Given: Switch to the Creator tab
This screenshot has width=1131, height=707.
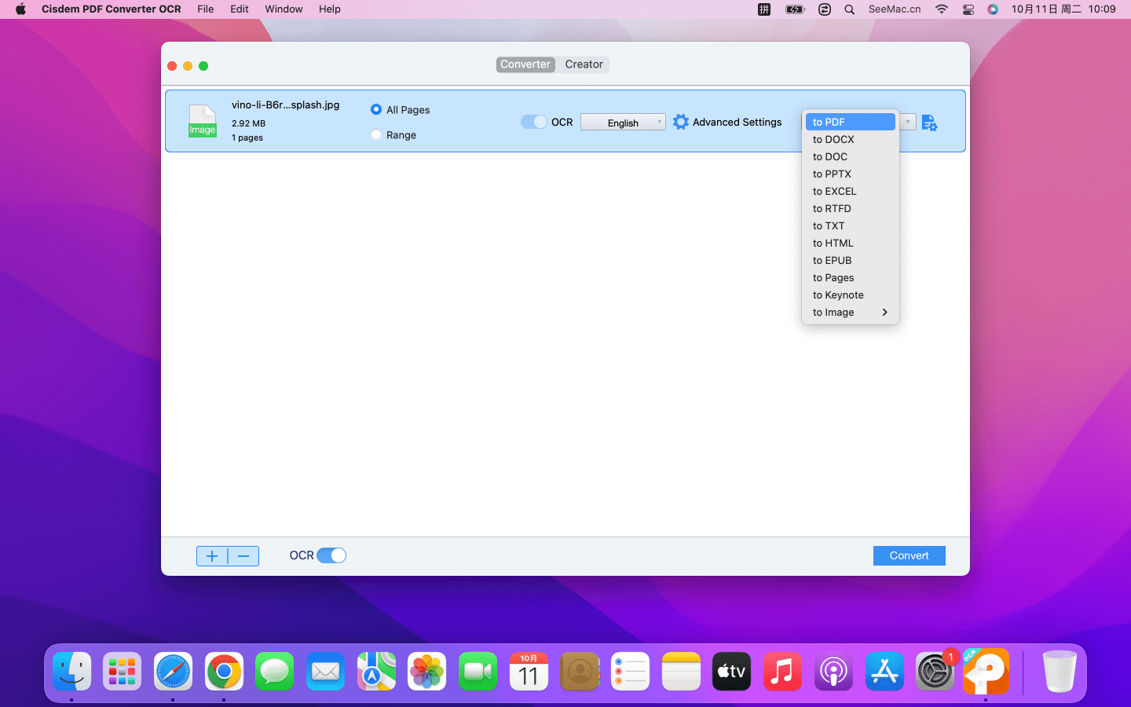Looking at the screenshot, I should click(x=584, y=64).
